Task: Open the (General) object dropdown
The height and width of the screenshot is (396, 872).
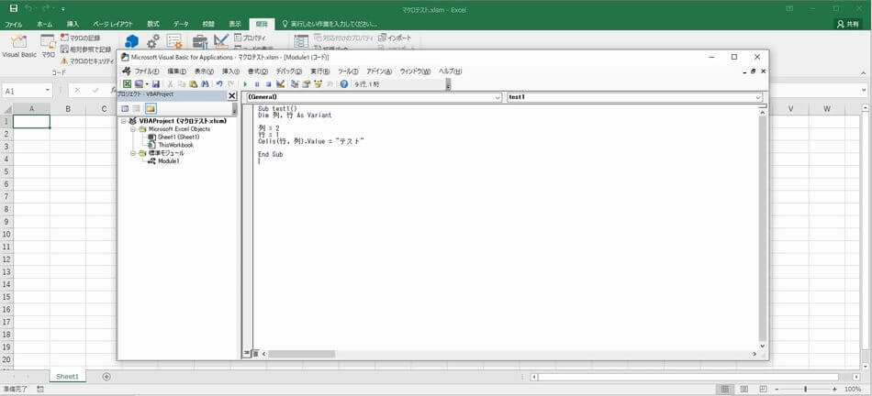Action: pyautogui.click(x=497, y=97)
